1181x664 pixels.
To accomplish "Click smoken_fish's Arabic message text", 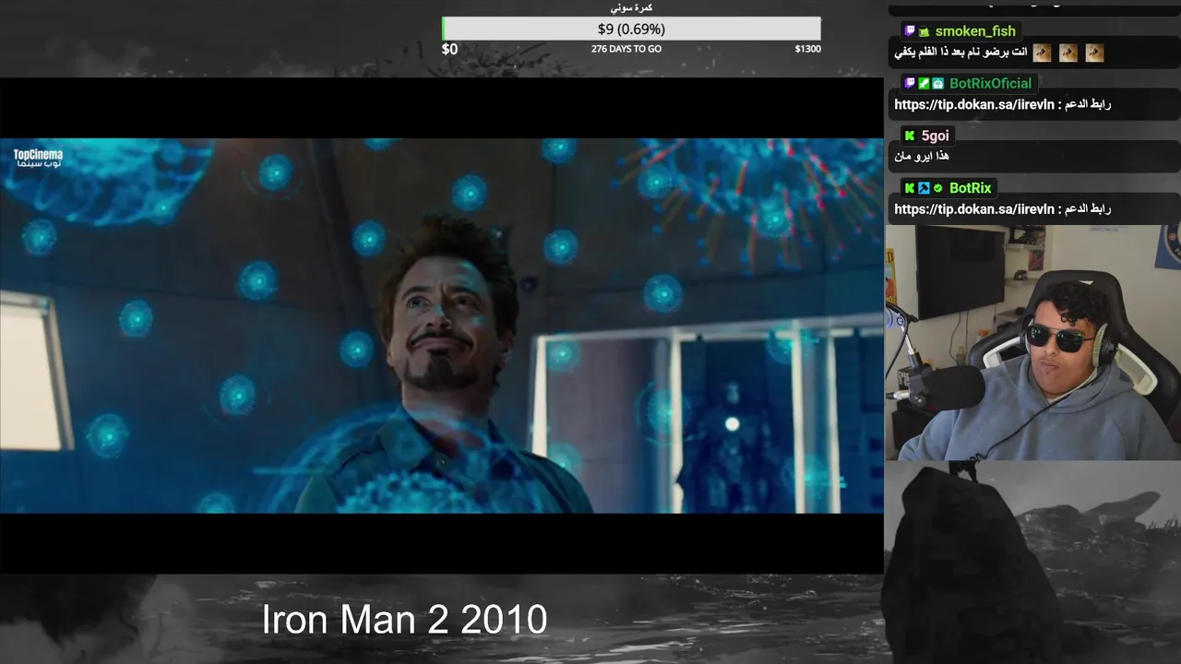I will pyautogui.click(x=960, y=53).
